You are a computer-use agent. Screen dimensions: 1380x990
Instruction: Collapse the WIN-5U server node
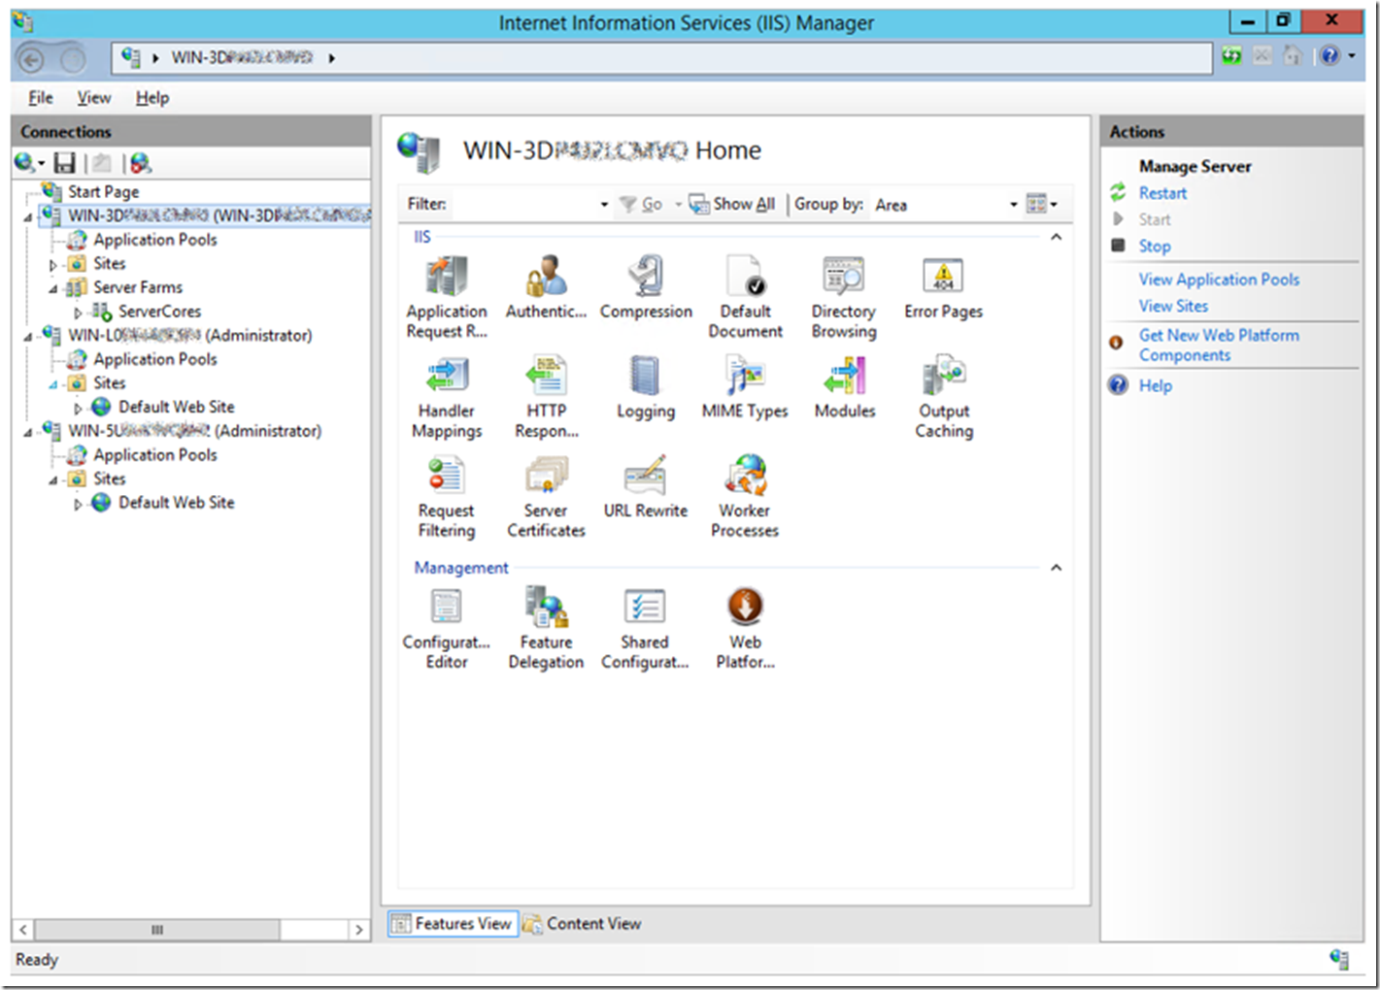tap(28, 432)
